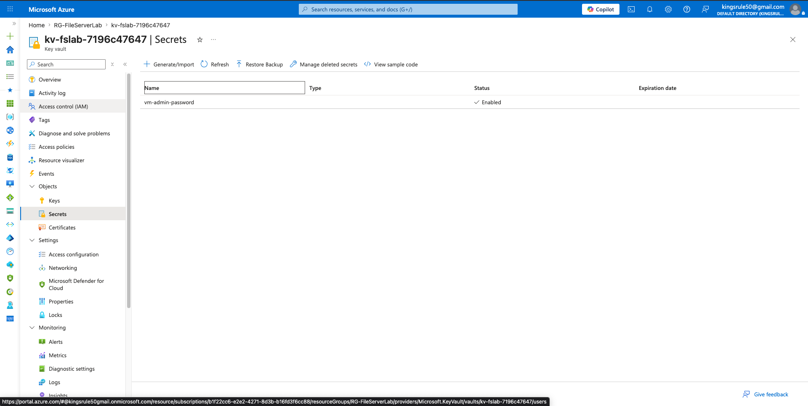Expand the far-left portal sidebar

(x=14, y=24)
